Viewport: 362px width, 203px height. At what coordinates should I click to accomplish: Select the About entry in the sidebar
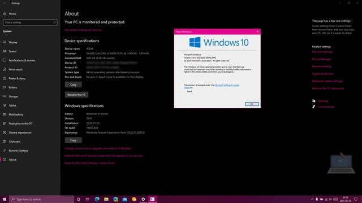(12, 160)
